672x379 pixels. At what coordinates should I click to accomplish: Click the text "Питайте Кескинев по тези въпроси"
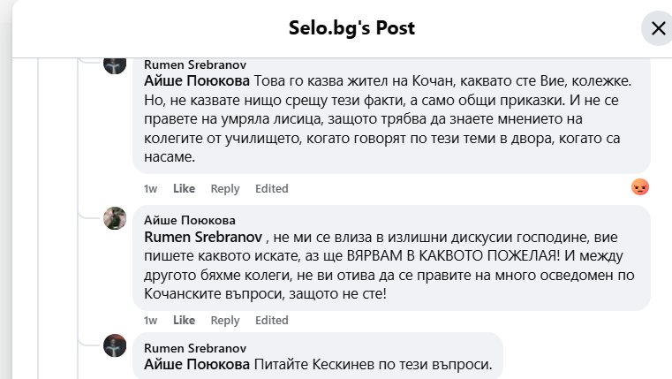pos(378,364)
